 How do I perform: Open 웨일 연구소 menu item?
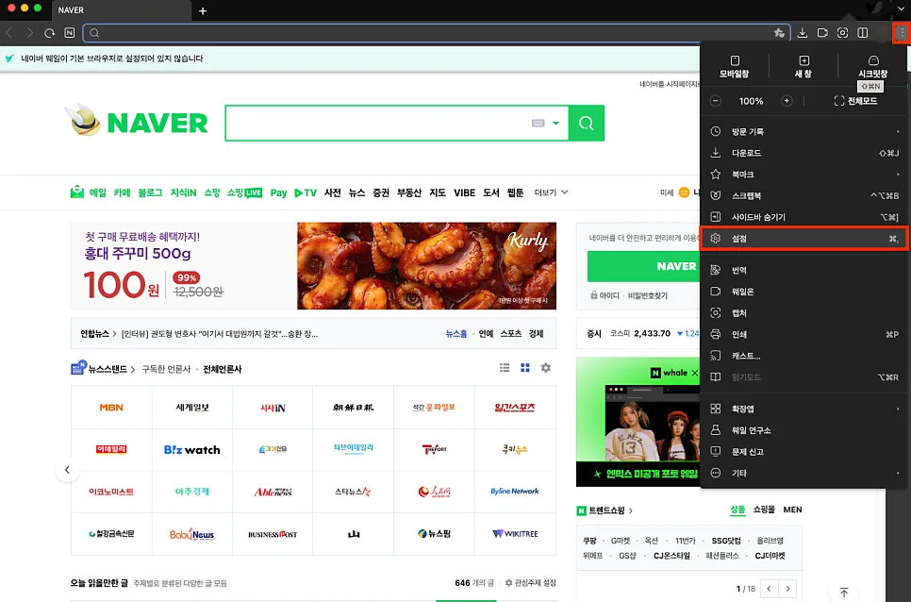click(x=804, y=430)
